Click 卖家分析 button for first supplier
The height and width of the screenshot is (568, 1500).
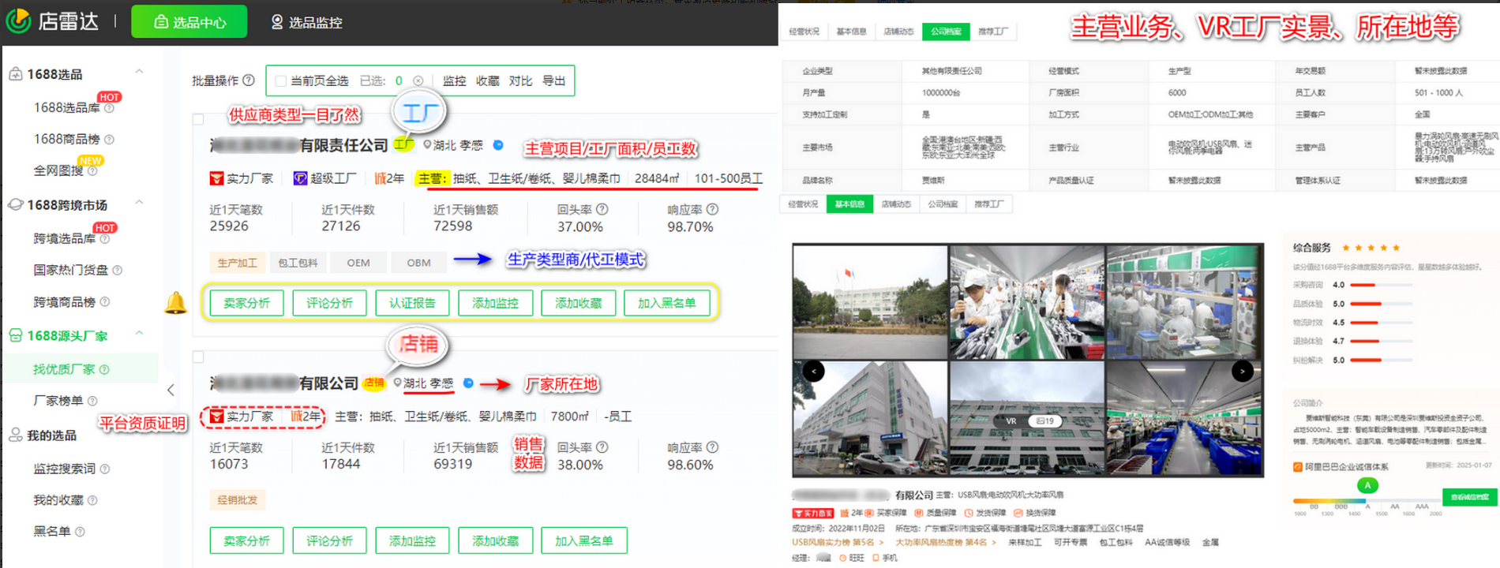[246, 303]
